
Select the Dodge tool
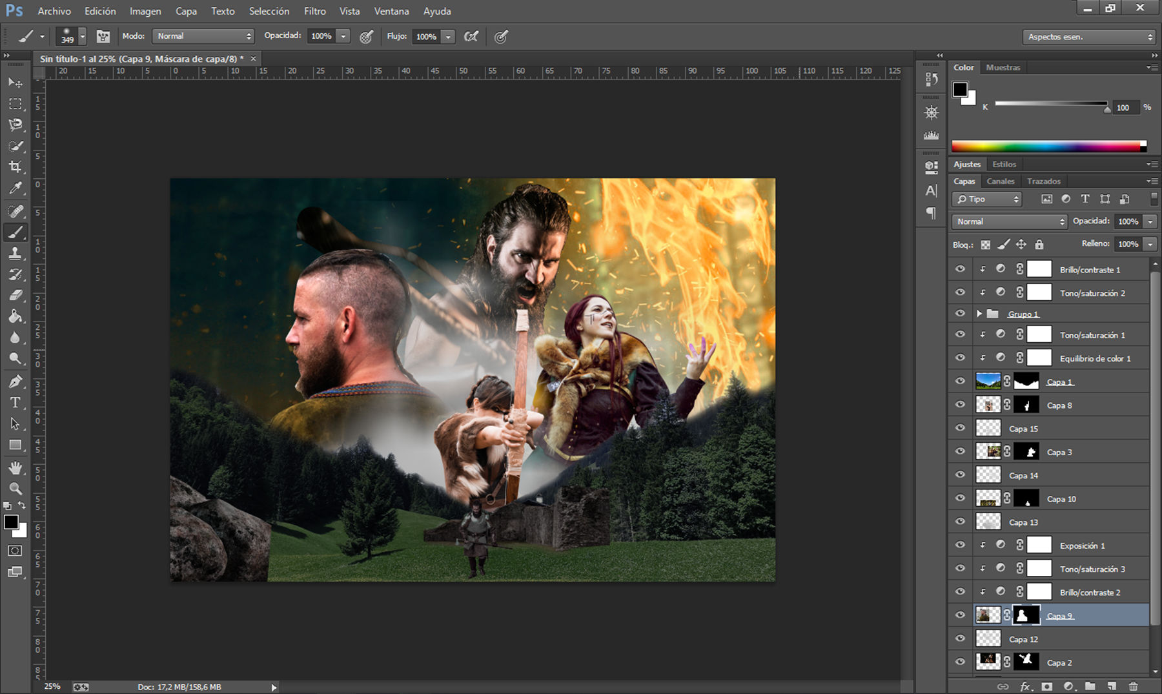coord(15,358)
